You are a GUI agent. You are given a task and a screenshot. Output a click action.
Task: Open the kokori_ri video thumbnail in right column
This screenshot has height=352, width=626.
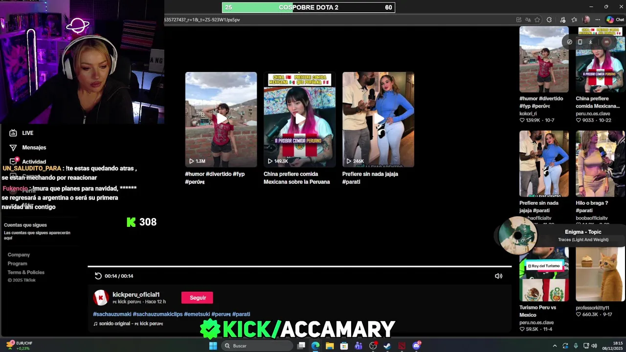544,60
